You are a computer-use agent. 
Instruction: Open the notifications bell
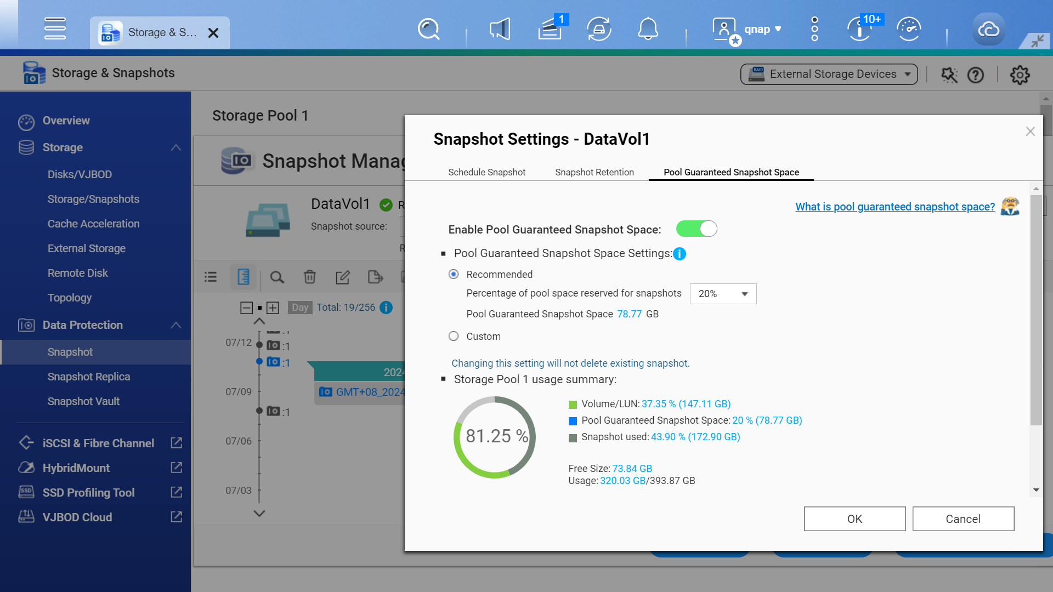click(x=648, y=29)
